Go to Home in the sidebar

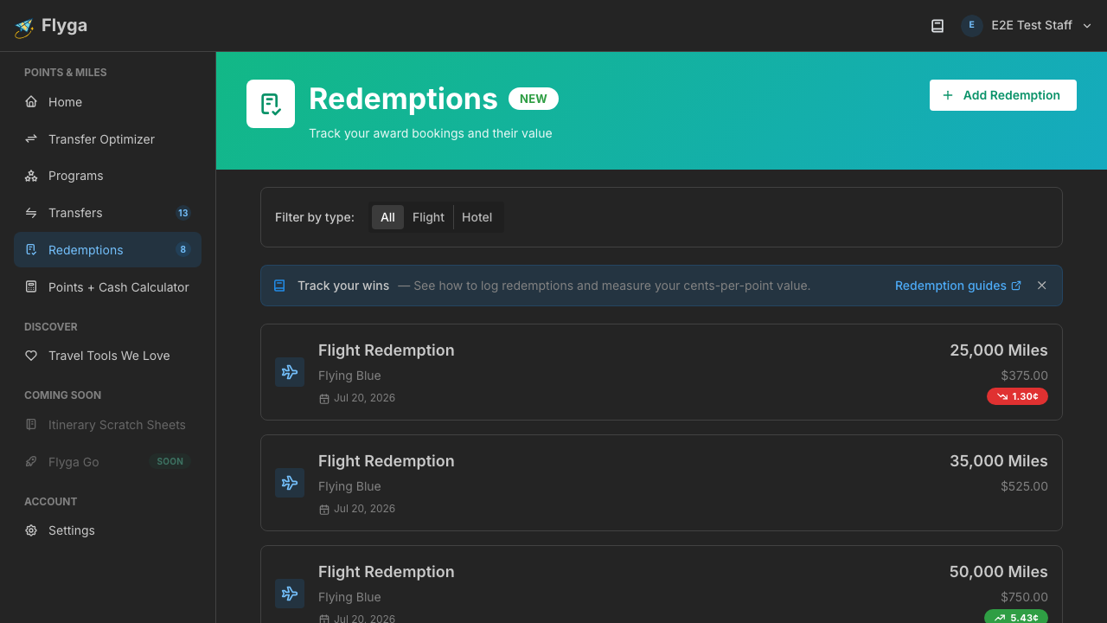(107, 102)
